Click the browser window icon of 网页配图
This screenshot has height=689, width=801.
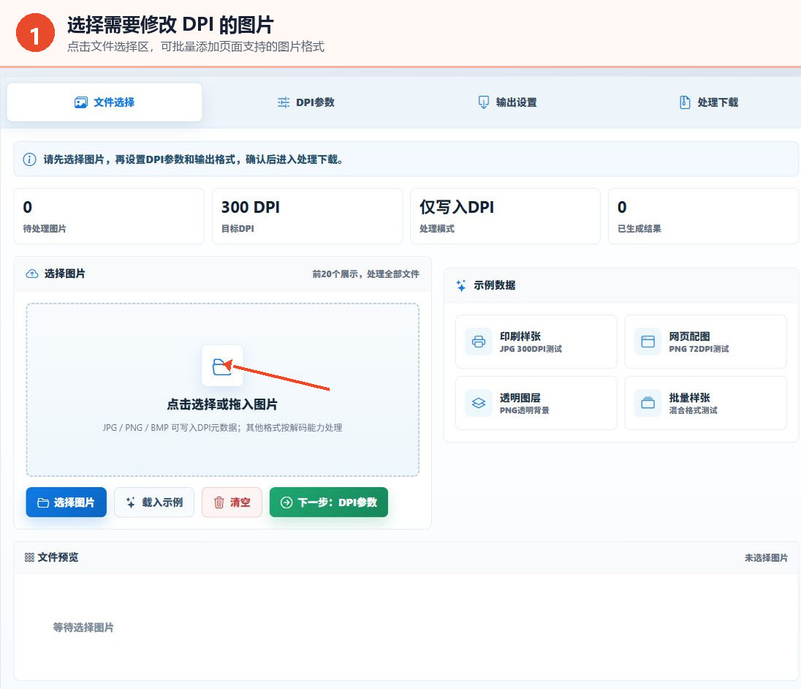click(x=648, y=342)
